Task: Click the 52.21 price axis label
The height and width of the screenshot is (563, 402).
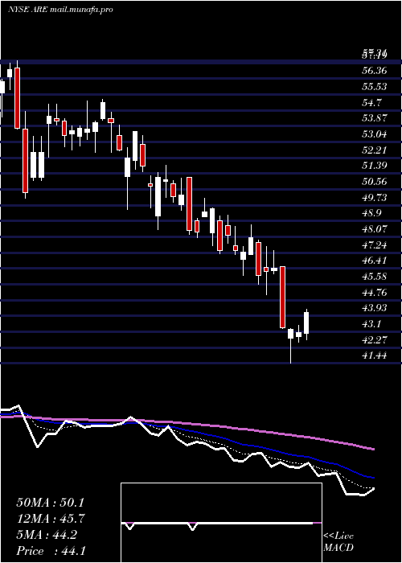Action: 375,150
